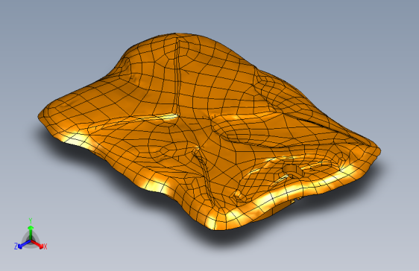Image resolution: width=419 pixels, height=271 pixels.
Task: Click the green Y axis of the triad
Action: click(x=31, y=232)
